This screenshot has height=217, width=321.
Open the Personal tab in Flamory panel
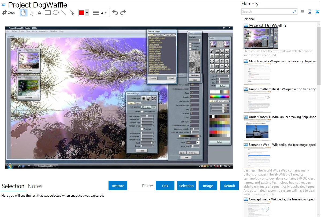pyautogui.click(x=248, y=19)
